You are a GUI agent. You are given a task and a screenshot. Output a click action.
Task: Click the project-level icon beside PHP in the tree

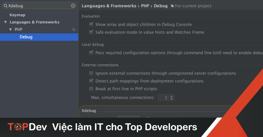tap(74, 29)
